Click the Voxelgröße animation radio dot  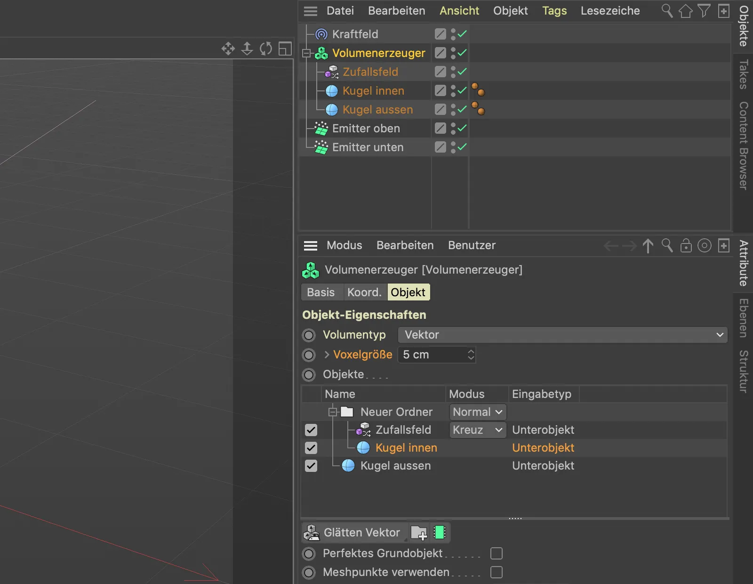click(309, 355)
